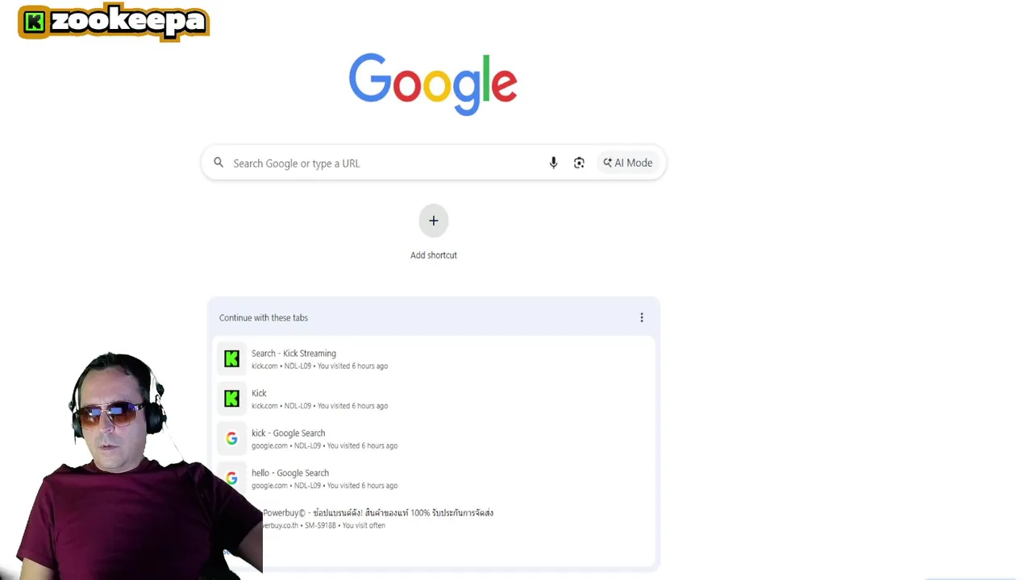The width and height of the screenshot is (1032, 580).
Task: Click the zookeepa Kick channel overlay logo
Action: 114,22
